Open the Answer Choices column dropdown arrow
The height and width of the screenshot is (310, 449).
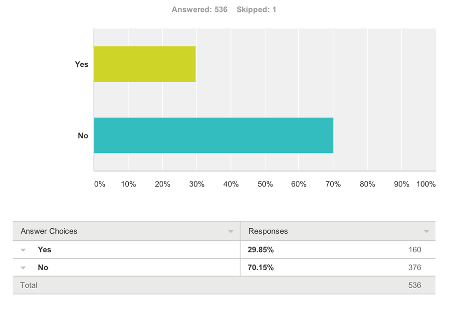[x=230, y=232]
